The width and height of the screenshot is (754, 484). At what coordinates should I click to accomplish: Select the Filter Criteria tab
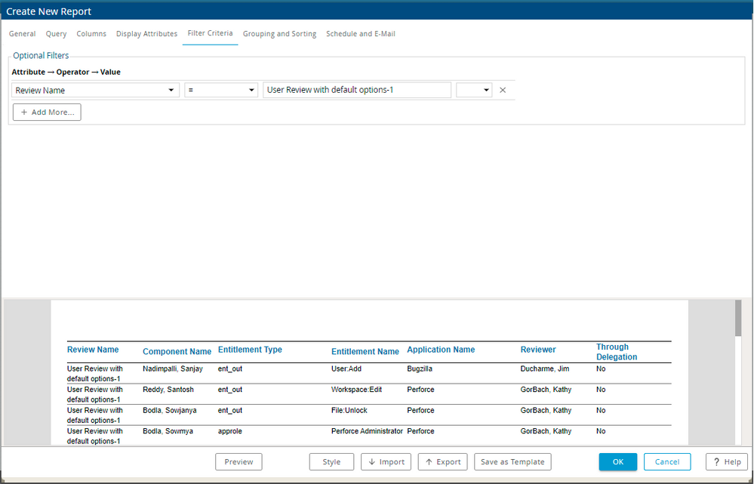coord(210,33)
